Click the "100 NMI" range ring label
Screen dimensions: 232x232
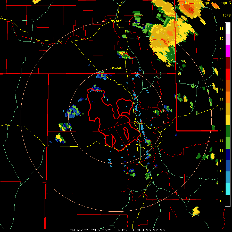pos(116,21)
